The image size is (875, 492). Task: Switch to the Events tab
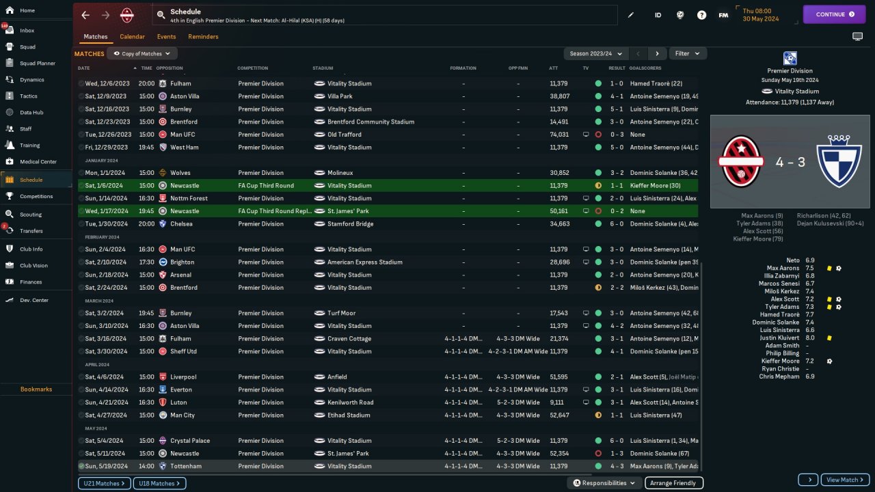pos(166,36)
